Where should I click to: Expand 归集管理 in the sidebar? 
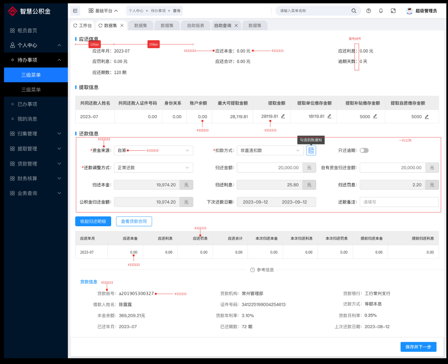36,134
